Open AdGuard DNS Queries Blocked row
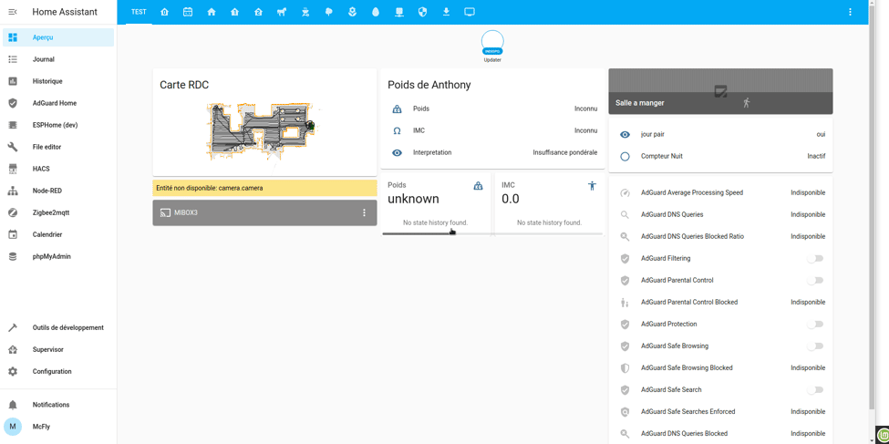889x444 pixels. (720, 434)
